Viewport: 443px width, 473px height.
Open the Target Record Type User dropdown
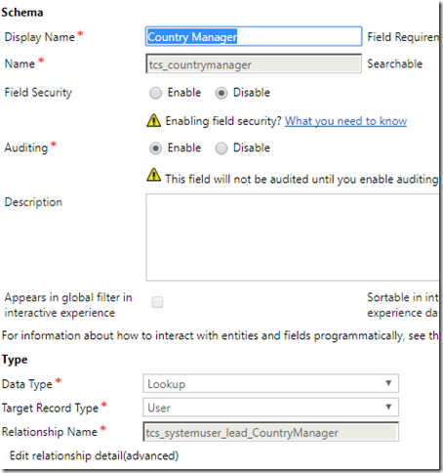point(270,408)
